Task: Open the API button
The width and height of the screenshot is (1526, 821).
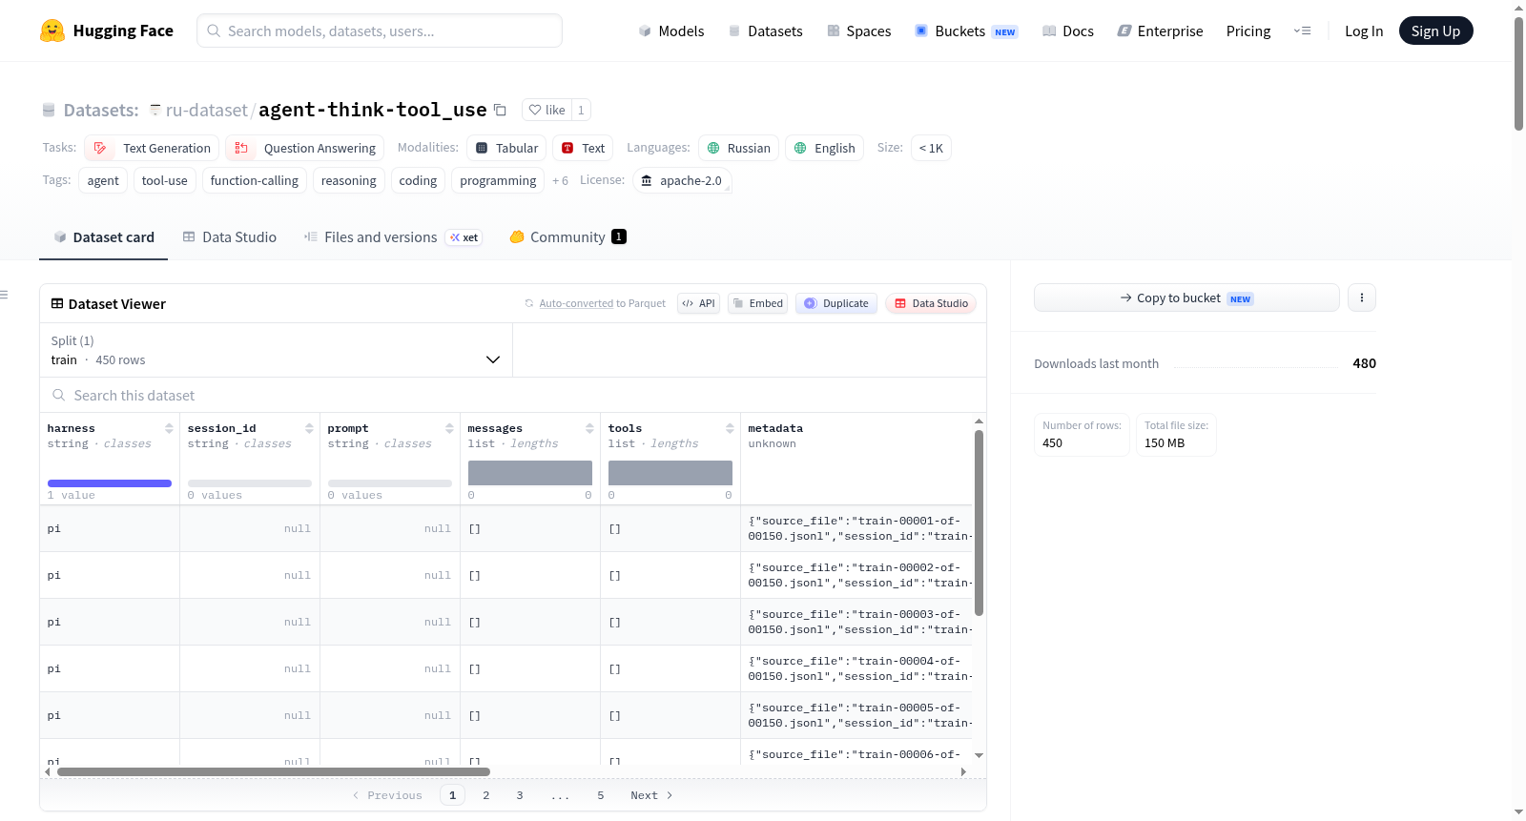Action: point(698,303)
